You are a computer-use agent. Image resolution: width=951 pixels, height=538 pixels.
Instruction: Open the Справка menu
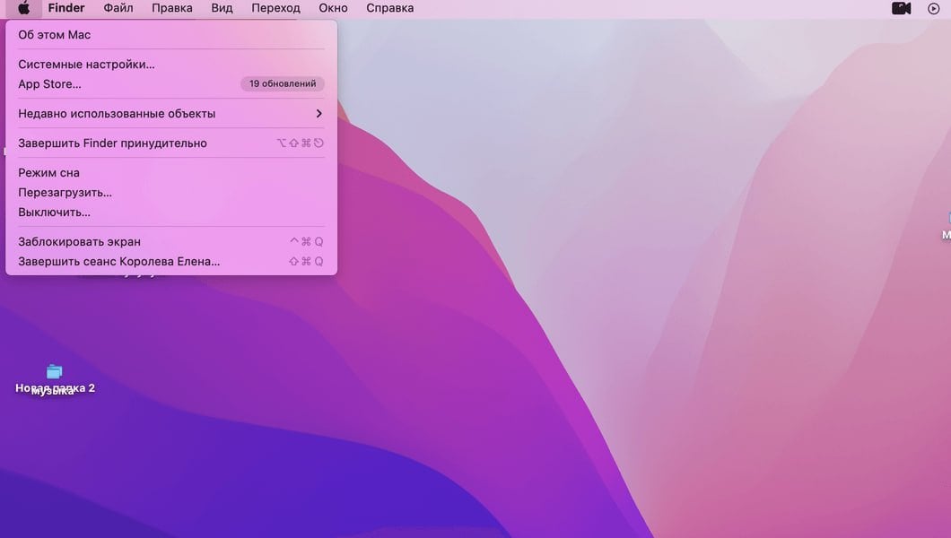click(390, 8)
